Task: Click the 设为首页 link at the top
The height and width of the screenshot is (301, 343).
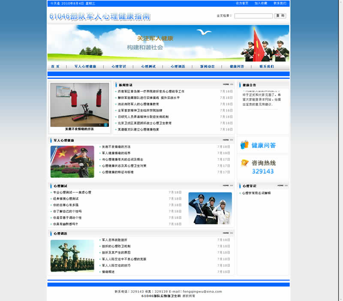Action: click(242, 3)
